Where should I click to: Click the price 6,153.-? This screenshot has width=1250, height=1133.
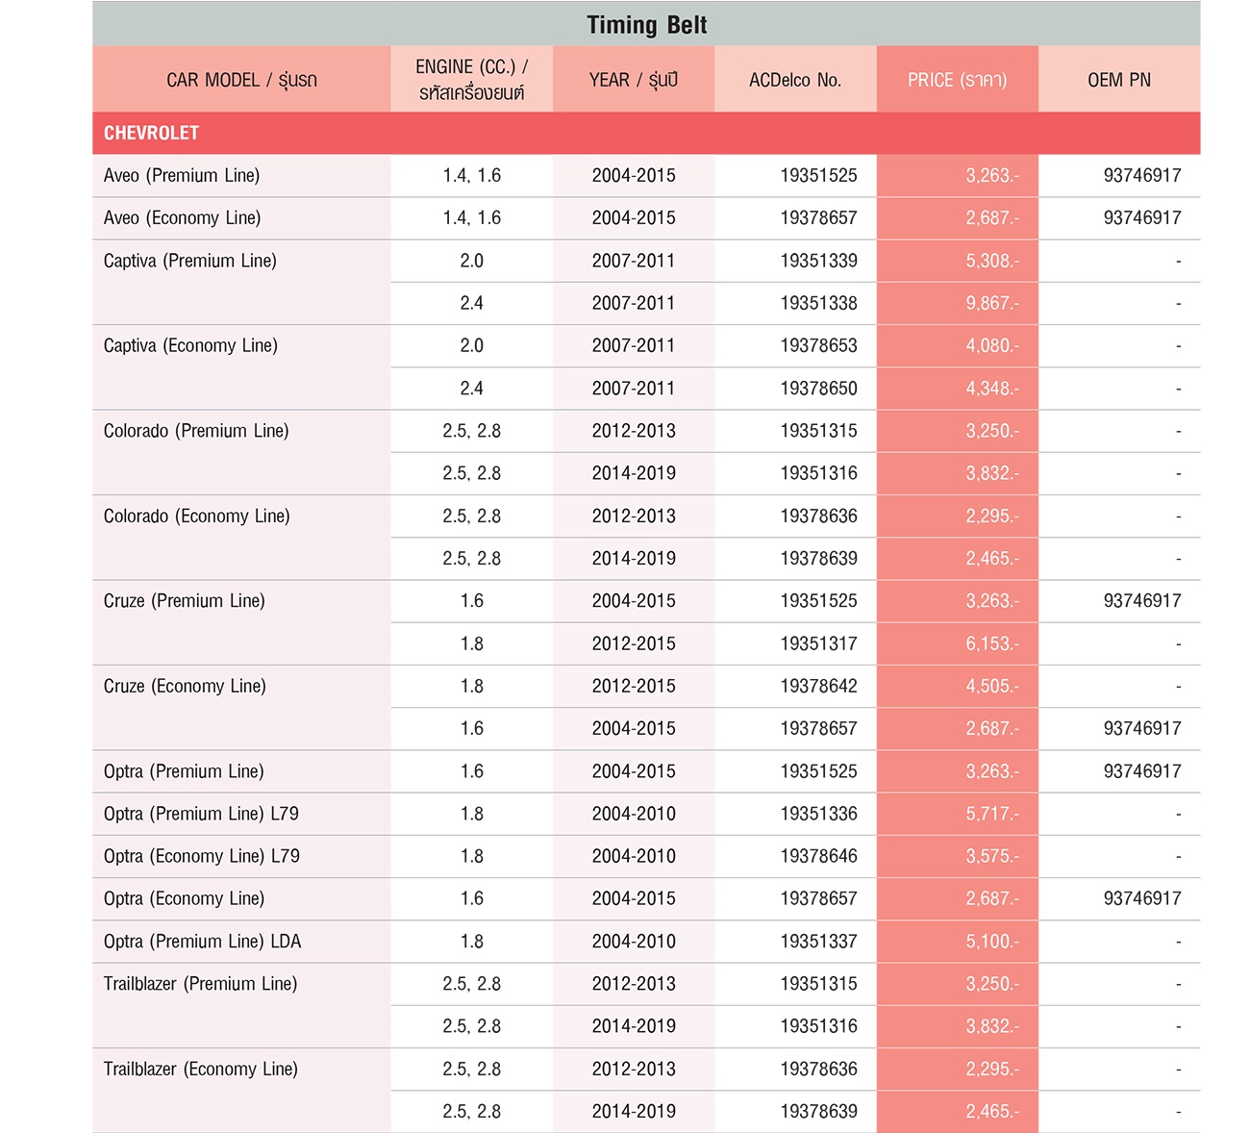pyautogui.click(x=992, y=643)
